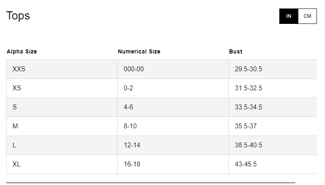Click the Tops heading

click(x=18, y=16)
